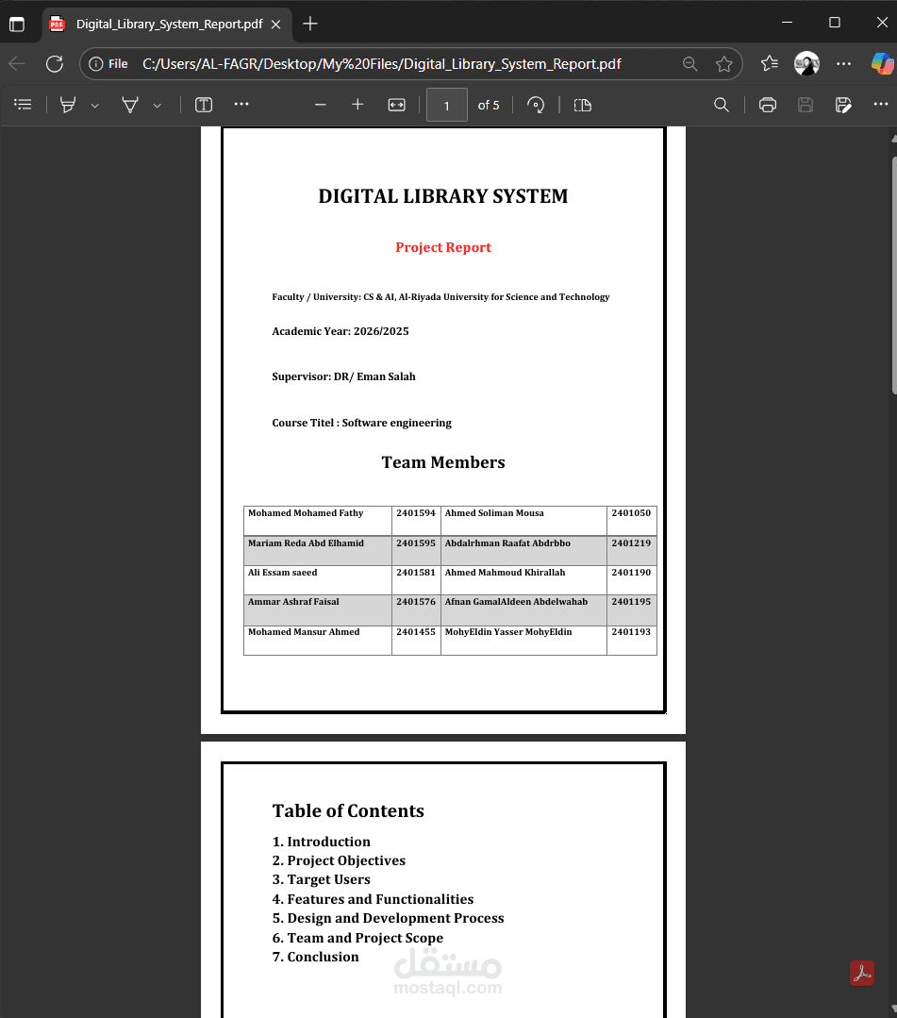The width and height of the screenshot is (897, 1018).
Task: Select the Add text tool
Action: click(x=204, y=105)
